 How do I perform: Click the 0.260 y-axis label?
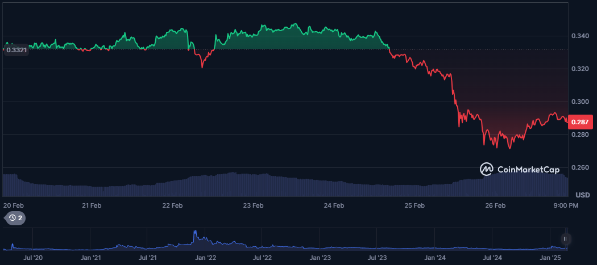(582, 167)
